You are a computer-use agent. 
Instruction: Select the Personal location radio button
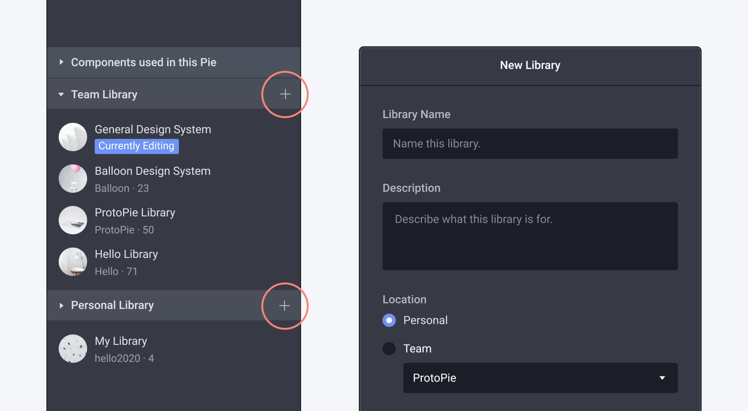(x=388, y=320)
